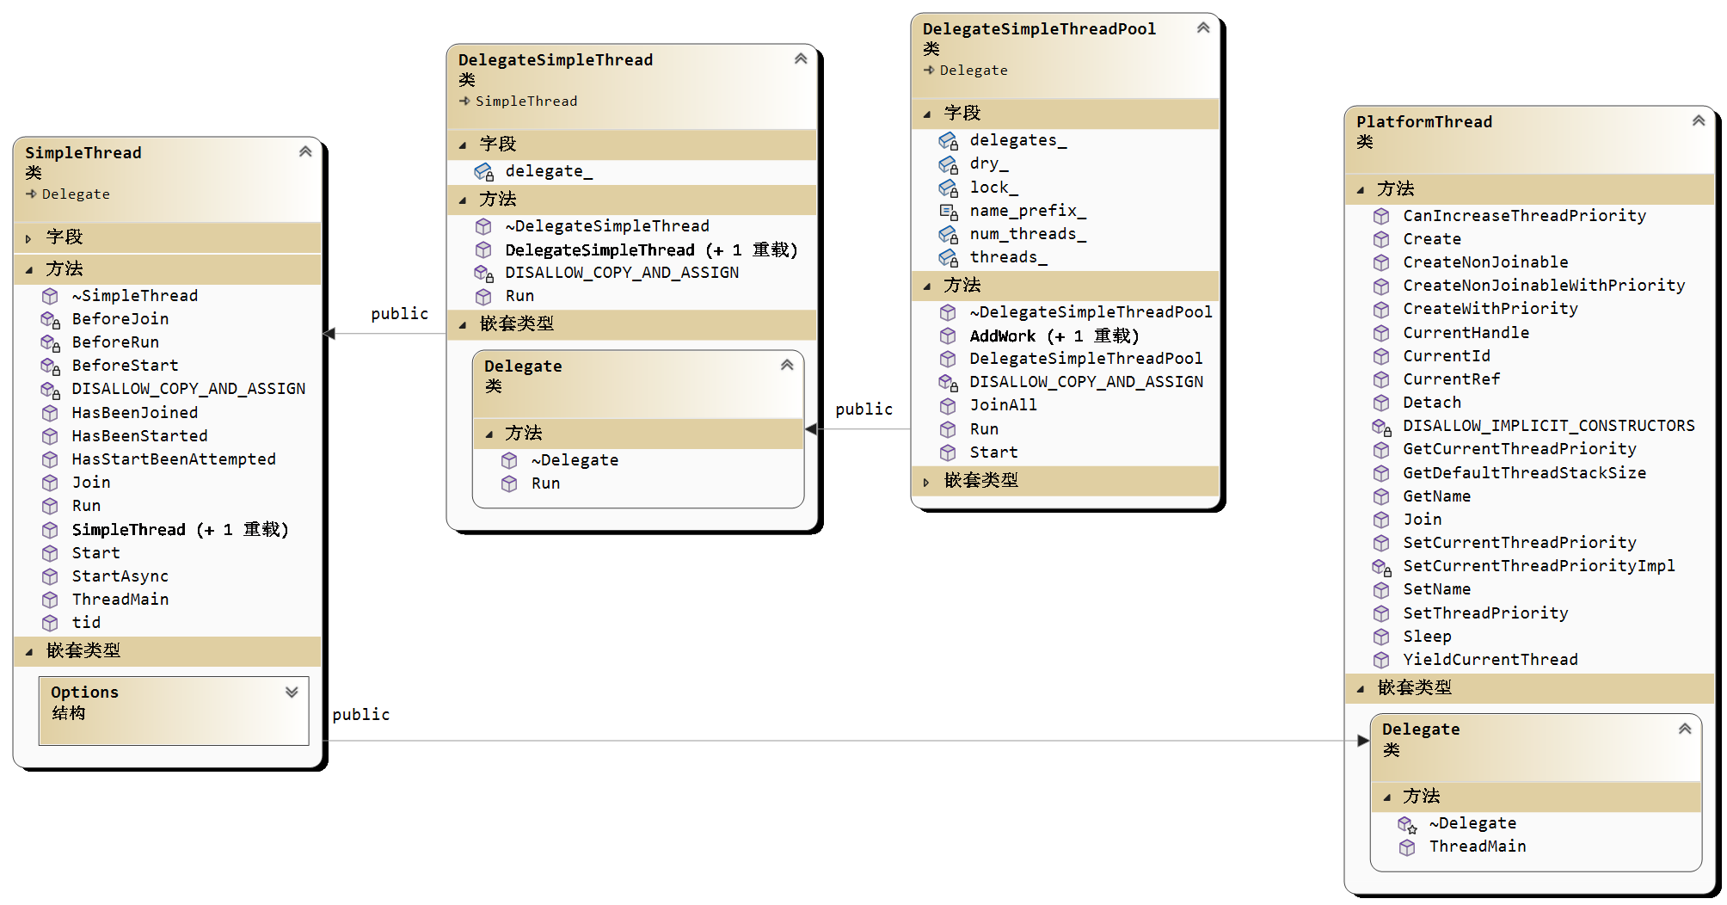Click the dry_ field icon
The image size is (1727, 905).
[949, 163]
